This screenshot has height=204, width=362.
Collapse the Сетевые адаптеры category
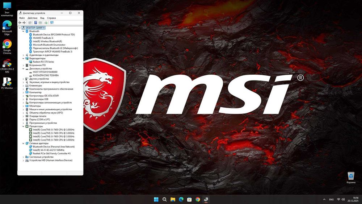[23, 143]
